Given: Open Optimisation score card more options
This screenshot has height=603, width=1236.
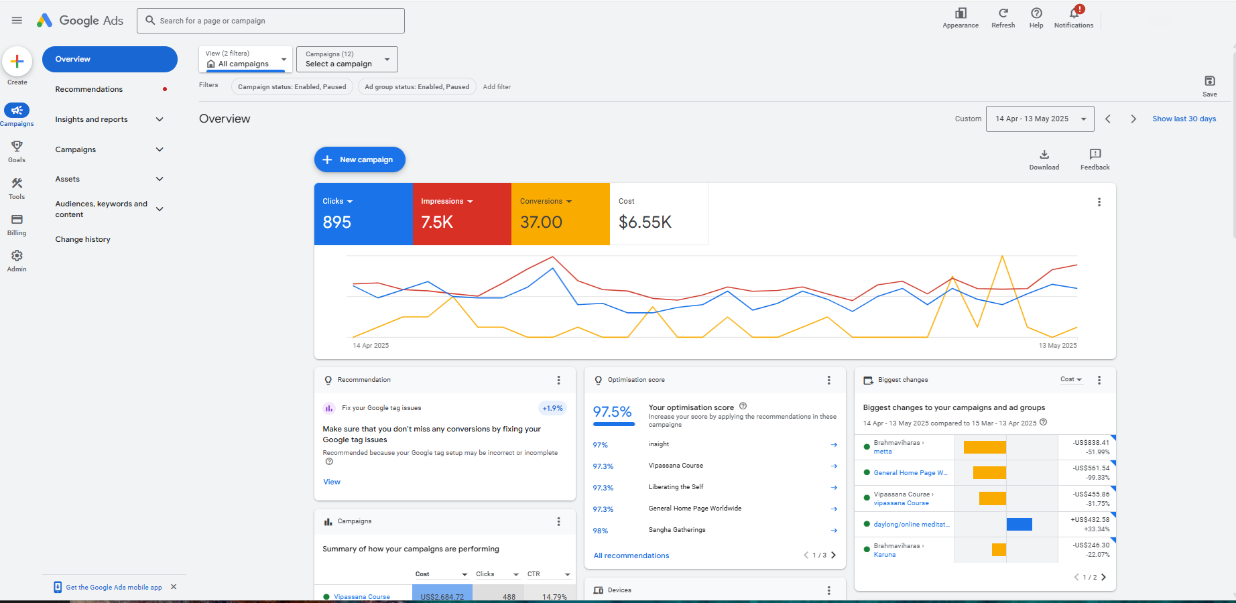Looking at the screenshot, I should click(829, 380).
